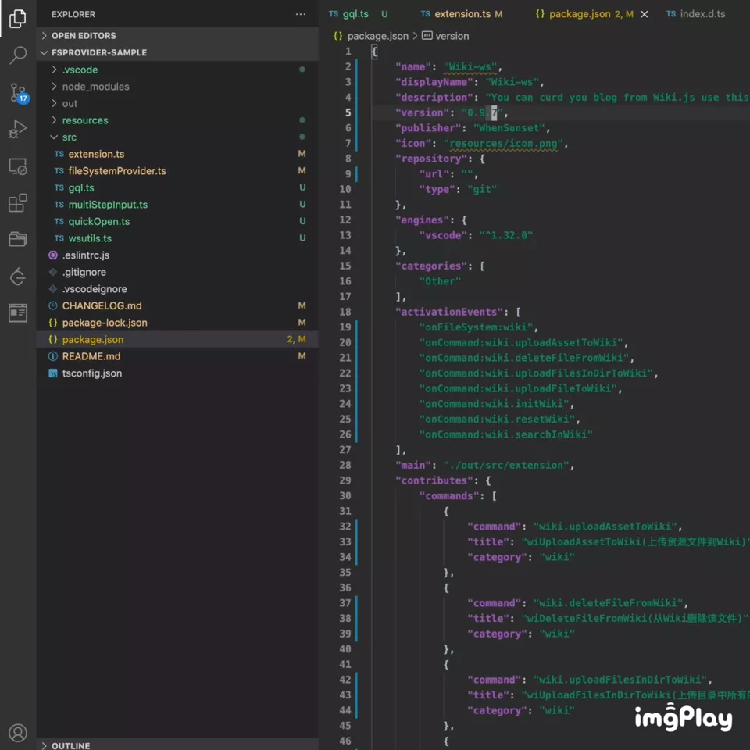Screen dimensions: 750x750
Task: Click the "^1.32.0" vscode engine value
Action: click(506, 235)
